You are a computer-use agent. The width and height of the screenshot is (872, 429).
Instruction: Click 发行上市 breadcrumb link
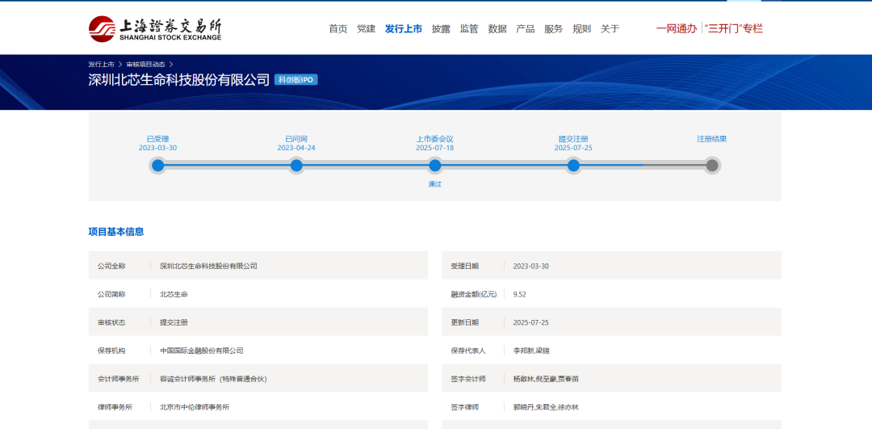click(x=101, y=65)
